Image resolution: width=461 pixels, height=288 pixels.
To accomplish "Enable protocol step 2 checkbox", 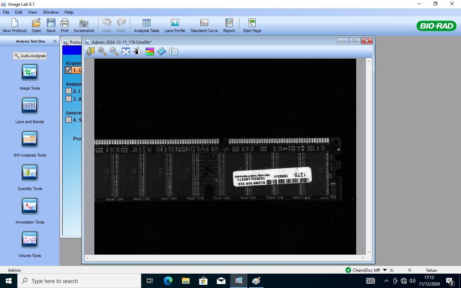I will pos(68,91).
